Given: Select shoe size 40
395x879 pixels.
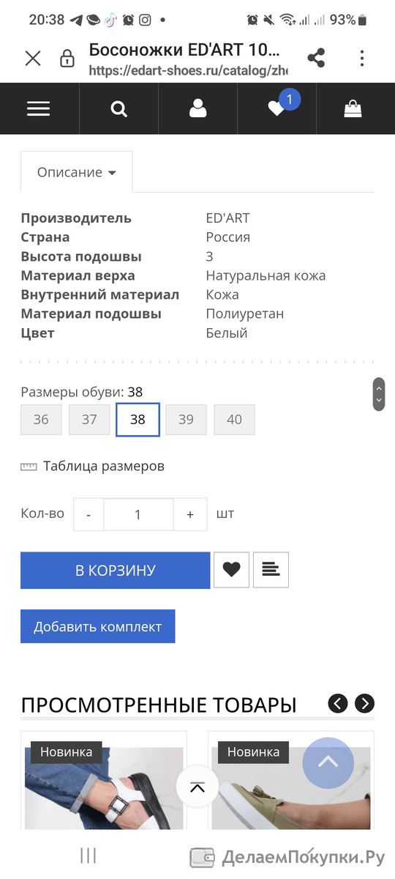Looking at the screenshot, I should [234, 420].
